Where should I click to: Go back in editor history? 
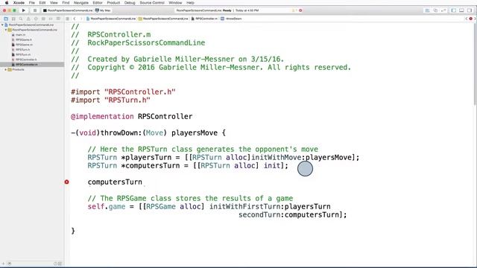[75, 19]
